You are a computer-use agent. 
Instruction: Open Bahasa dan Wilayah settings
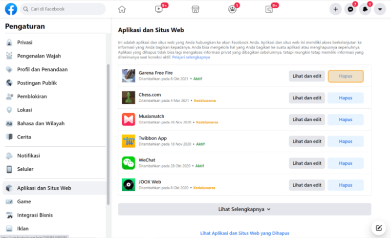[54, 123]
